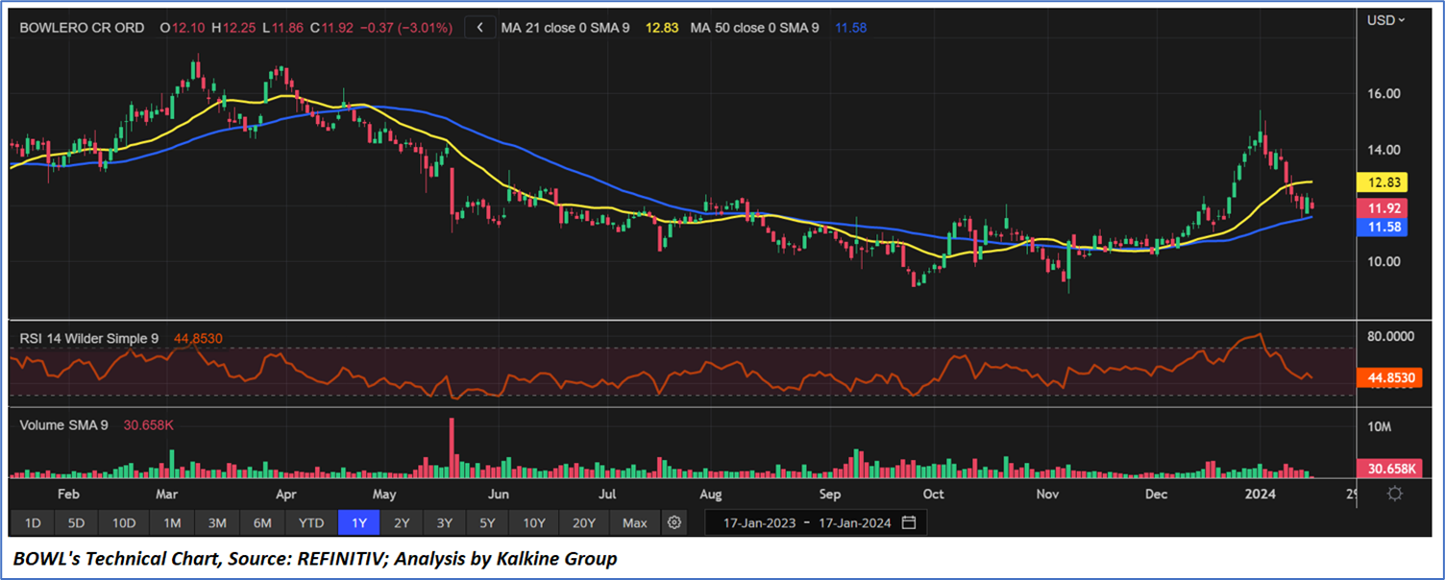Select the 10D time range
Screen dimensions: 1445x580
(124, 523)
